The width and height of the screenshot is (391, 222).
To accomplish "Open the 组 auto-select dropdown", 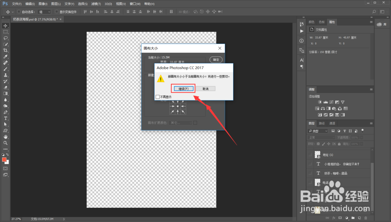I will pos(45,12).
